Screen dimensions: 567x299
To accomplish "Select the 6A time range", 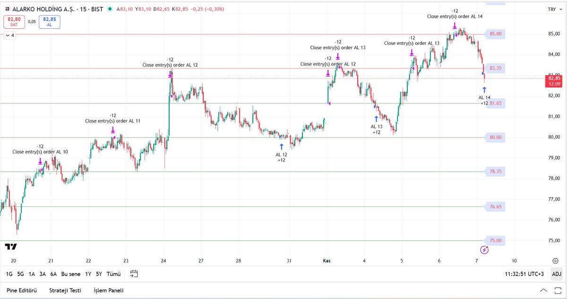I will point(53,274).
